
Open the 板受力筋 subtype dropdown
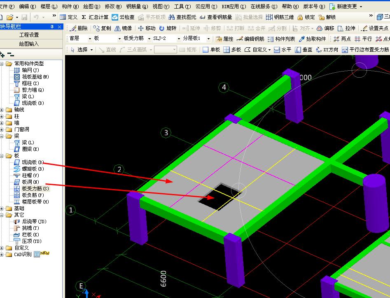tap(149, 39)
